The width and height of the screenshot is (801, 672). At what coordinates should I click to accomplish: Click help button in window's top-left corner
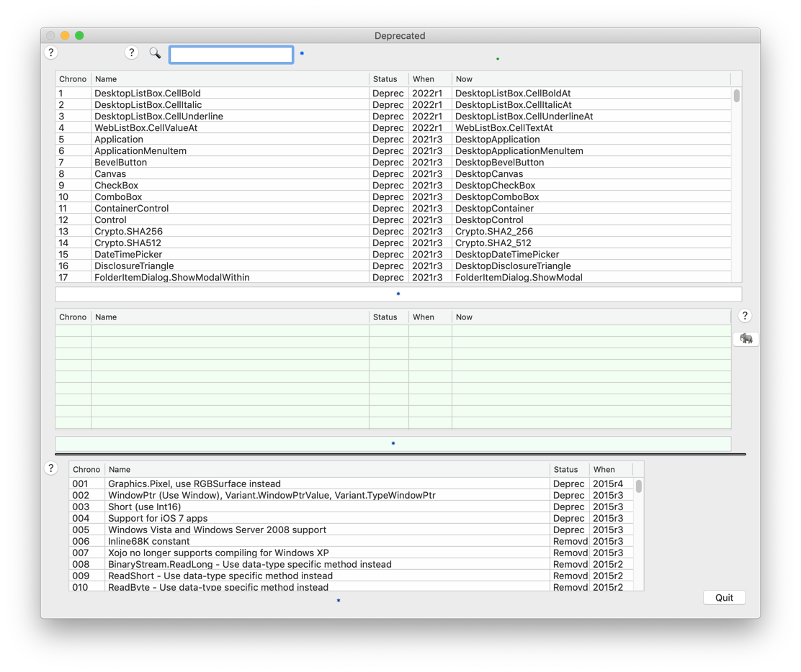click(x=51, y=53)
